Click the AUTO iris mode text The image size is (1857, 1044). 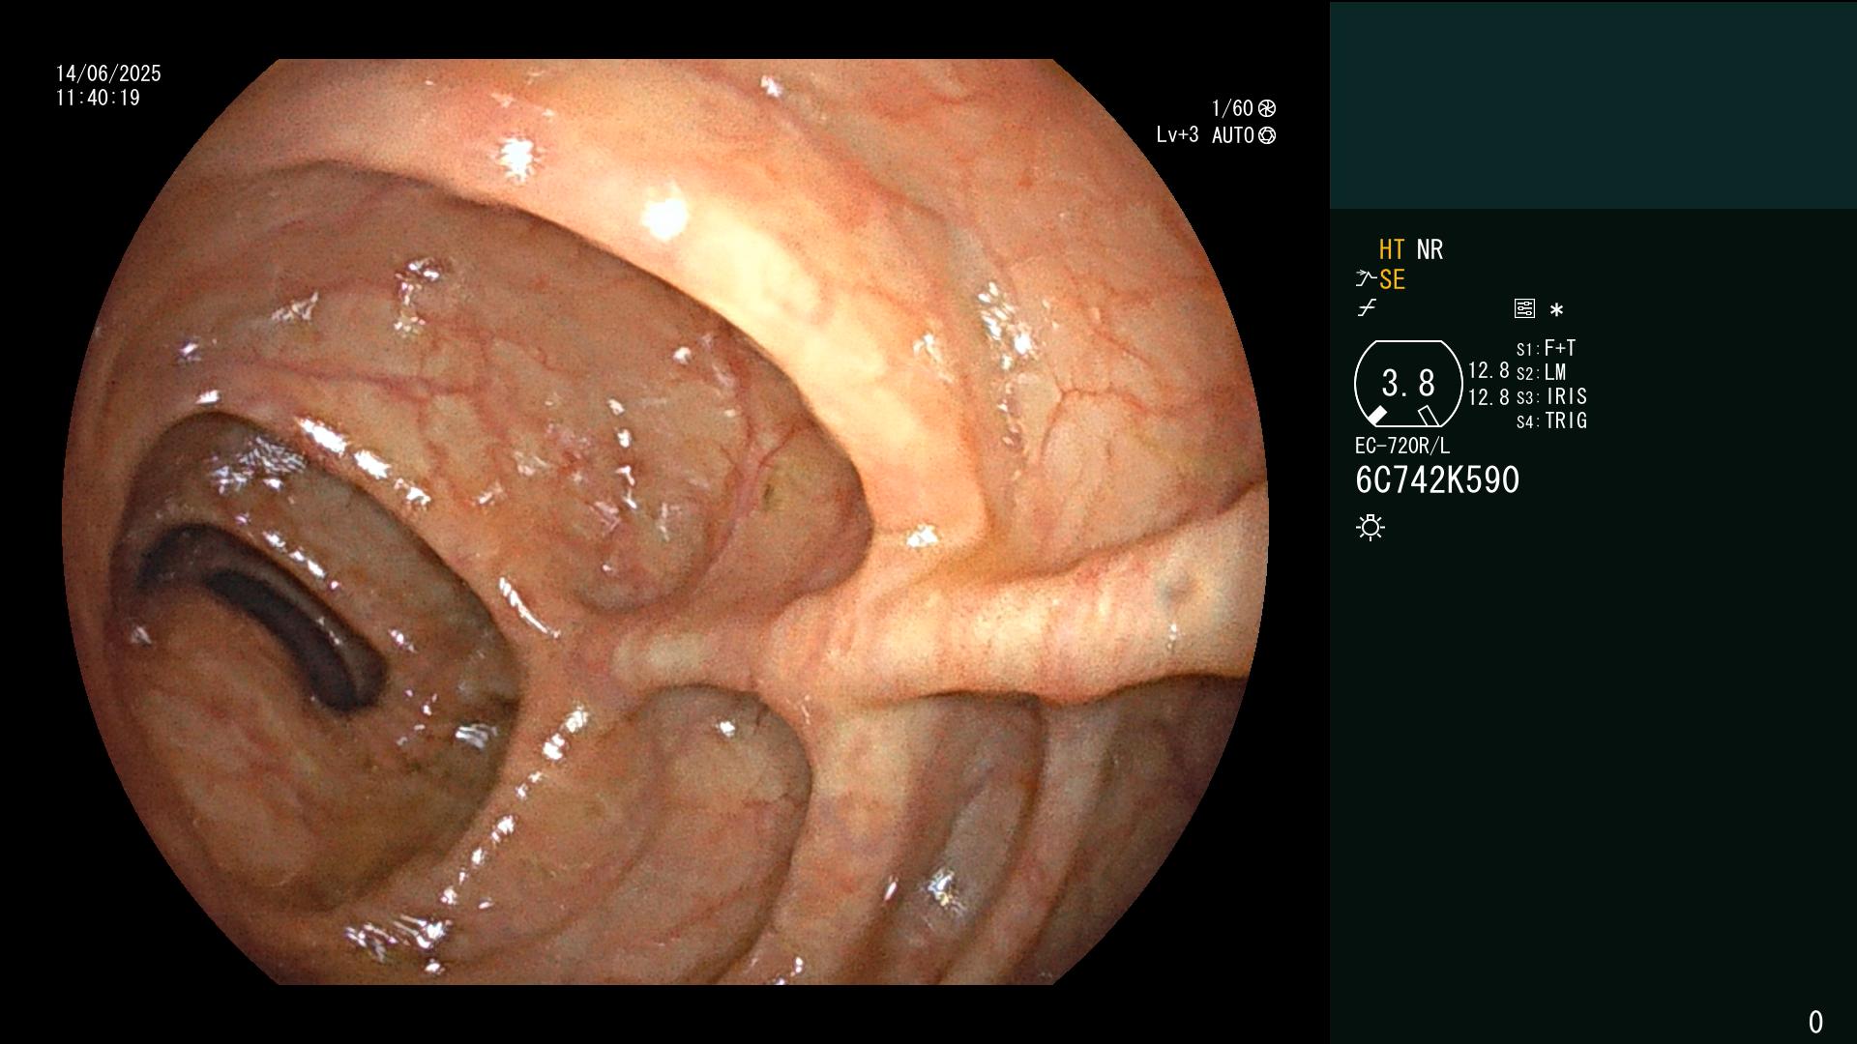coord(1233,135)
